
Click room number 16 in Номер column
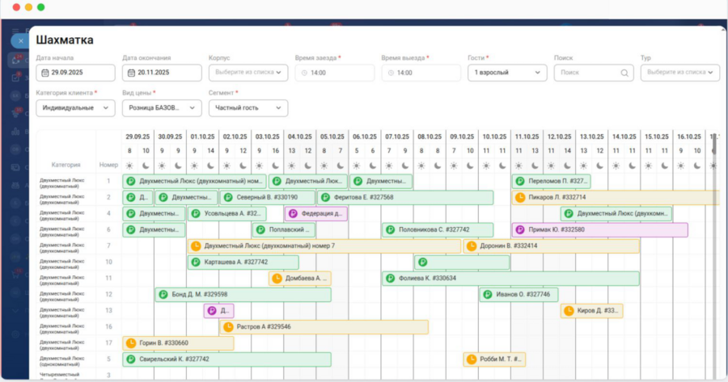pyautogui.click(x=108, y=327)
